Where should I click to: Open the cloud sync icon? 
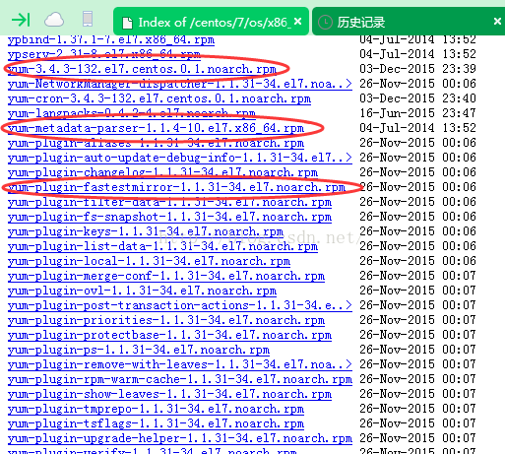click(x=54, y=20)
